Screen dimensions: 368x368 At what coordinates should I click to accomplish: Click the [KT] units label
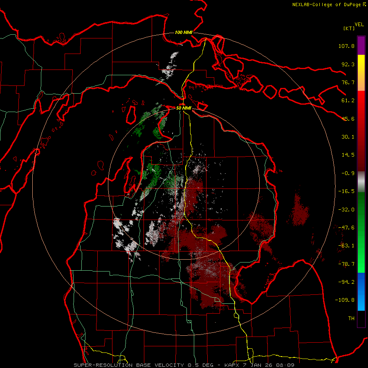(349, 28)
